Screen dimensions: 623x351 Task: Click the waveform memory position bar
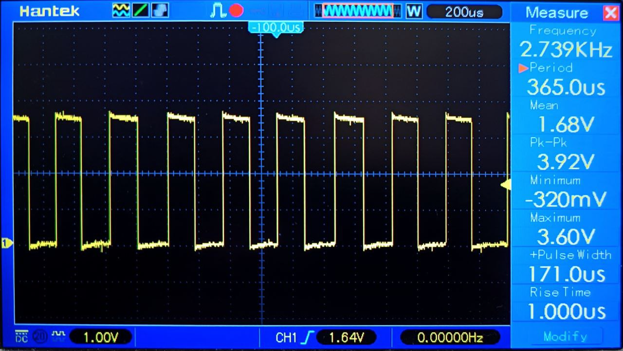coord(358,11)
